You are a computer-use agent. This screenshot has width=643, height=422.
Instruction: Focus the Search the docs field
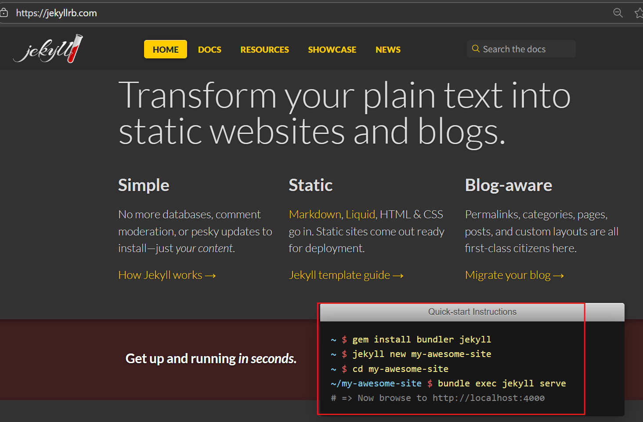[521, 49]
